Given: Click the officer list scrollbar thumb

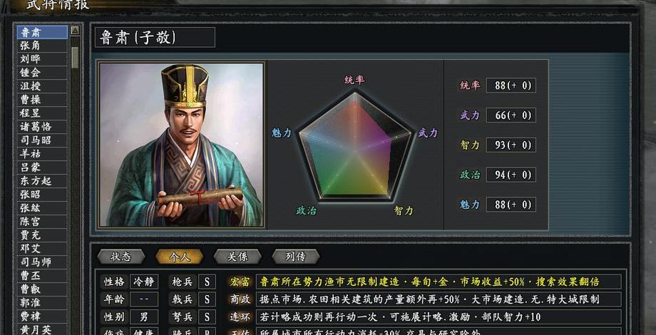Looking at the screenshot, I should 75,57.
